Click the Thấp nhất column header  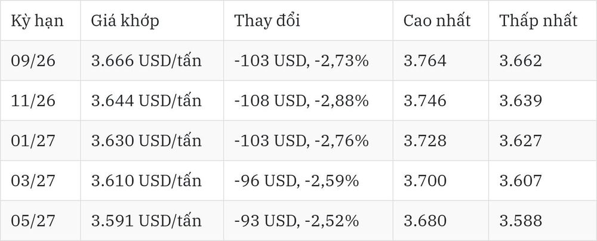click(538, 20)
